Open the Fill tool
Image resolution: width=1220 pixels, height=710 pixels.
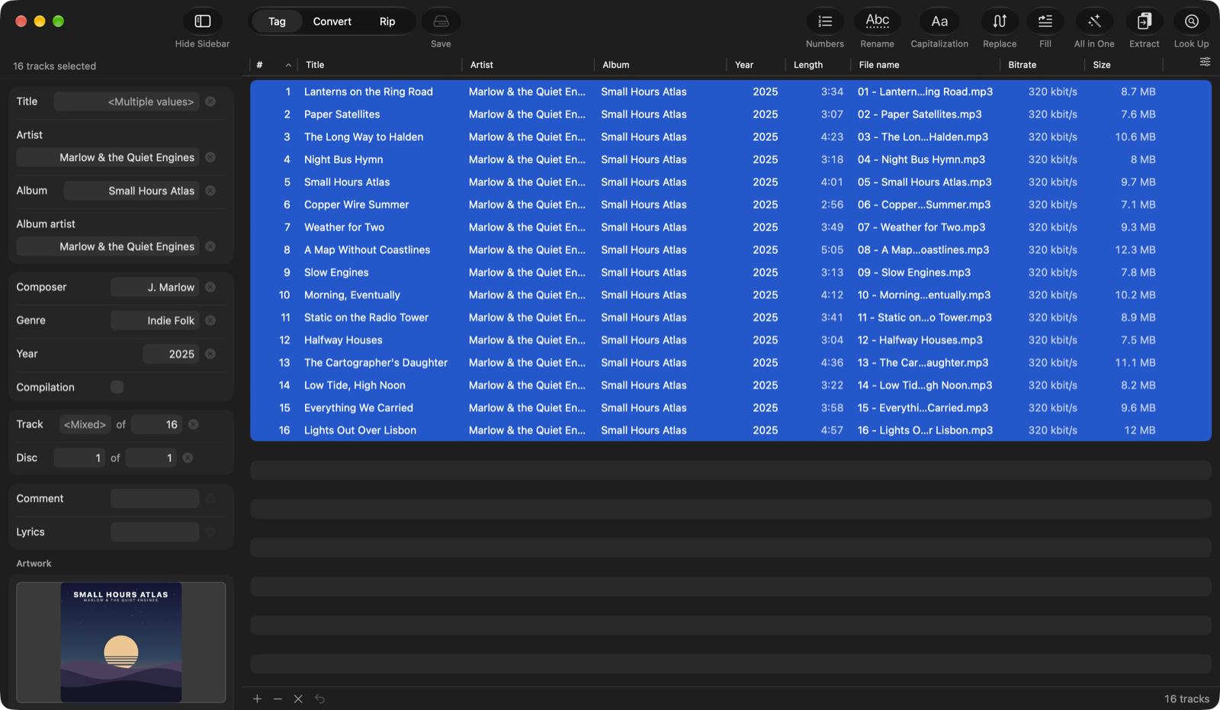(x=1045, y=21)
